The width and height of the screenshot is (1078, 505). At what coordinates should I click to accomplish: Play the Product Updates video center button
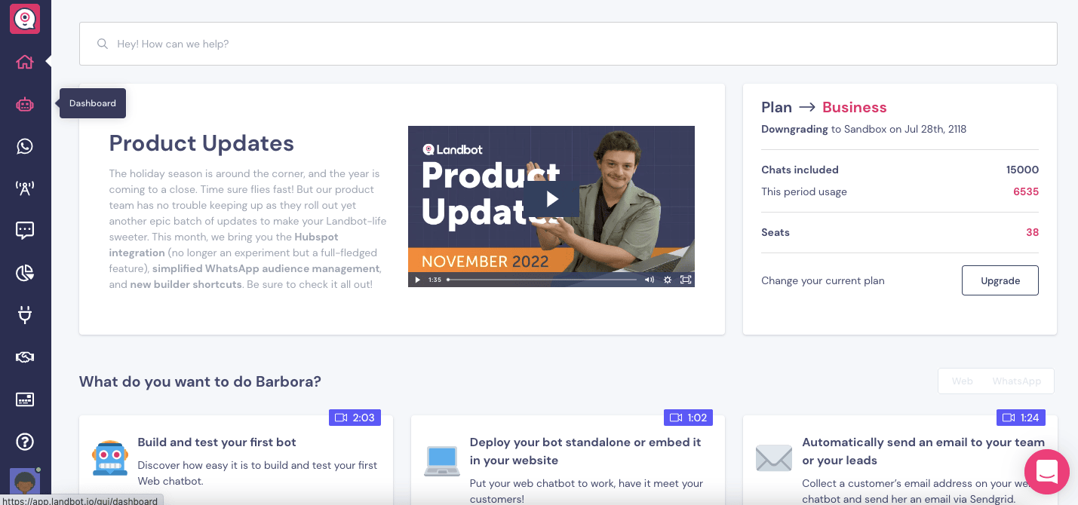tap(552, 199)
